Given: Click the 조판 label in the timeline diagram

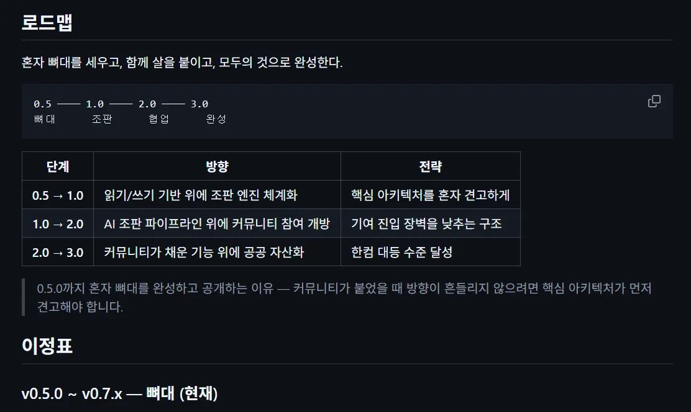Looking at the screenshot, I should [102, 120].
